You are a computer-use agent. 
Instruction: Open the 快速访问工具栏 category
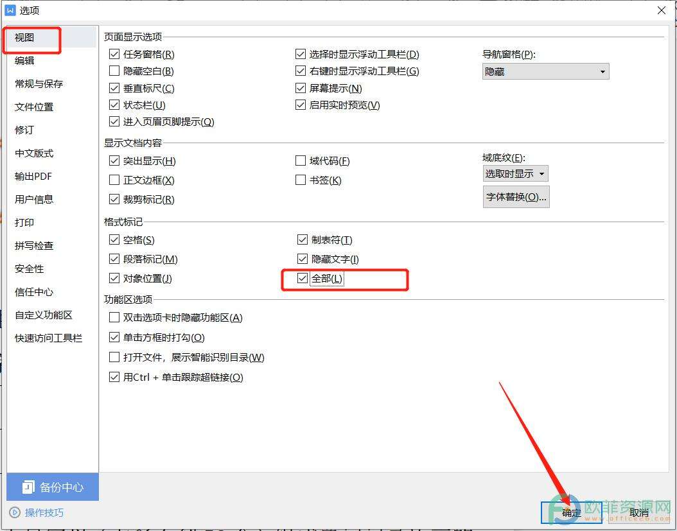click(x=48, y=338)
